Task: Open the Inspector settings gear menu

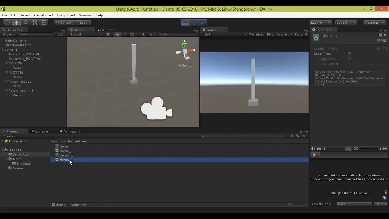Action: click(385, 35)
